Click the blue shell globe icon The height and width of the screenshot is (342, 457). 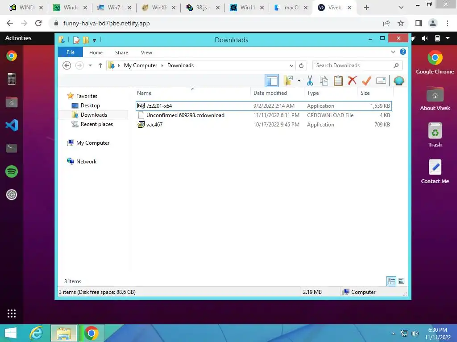(399, 81)
